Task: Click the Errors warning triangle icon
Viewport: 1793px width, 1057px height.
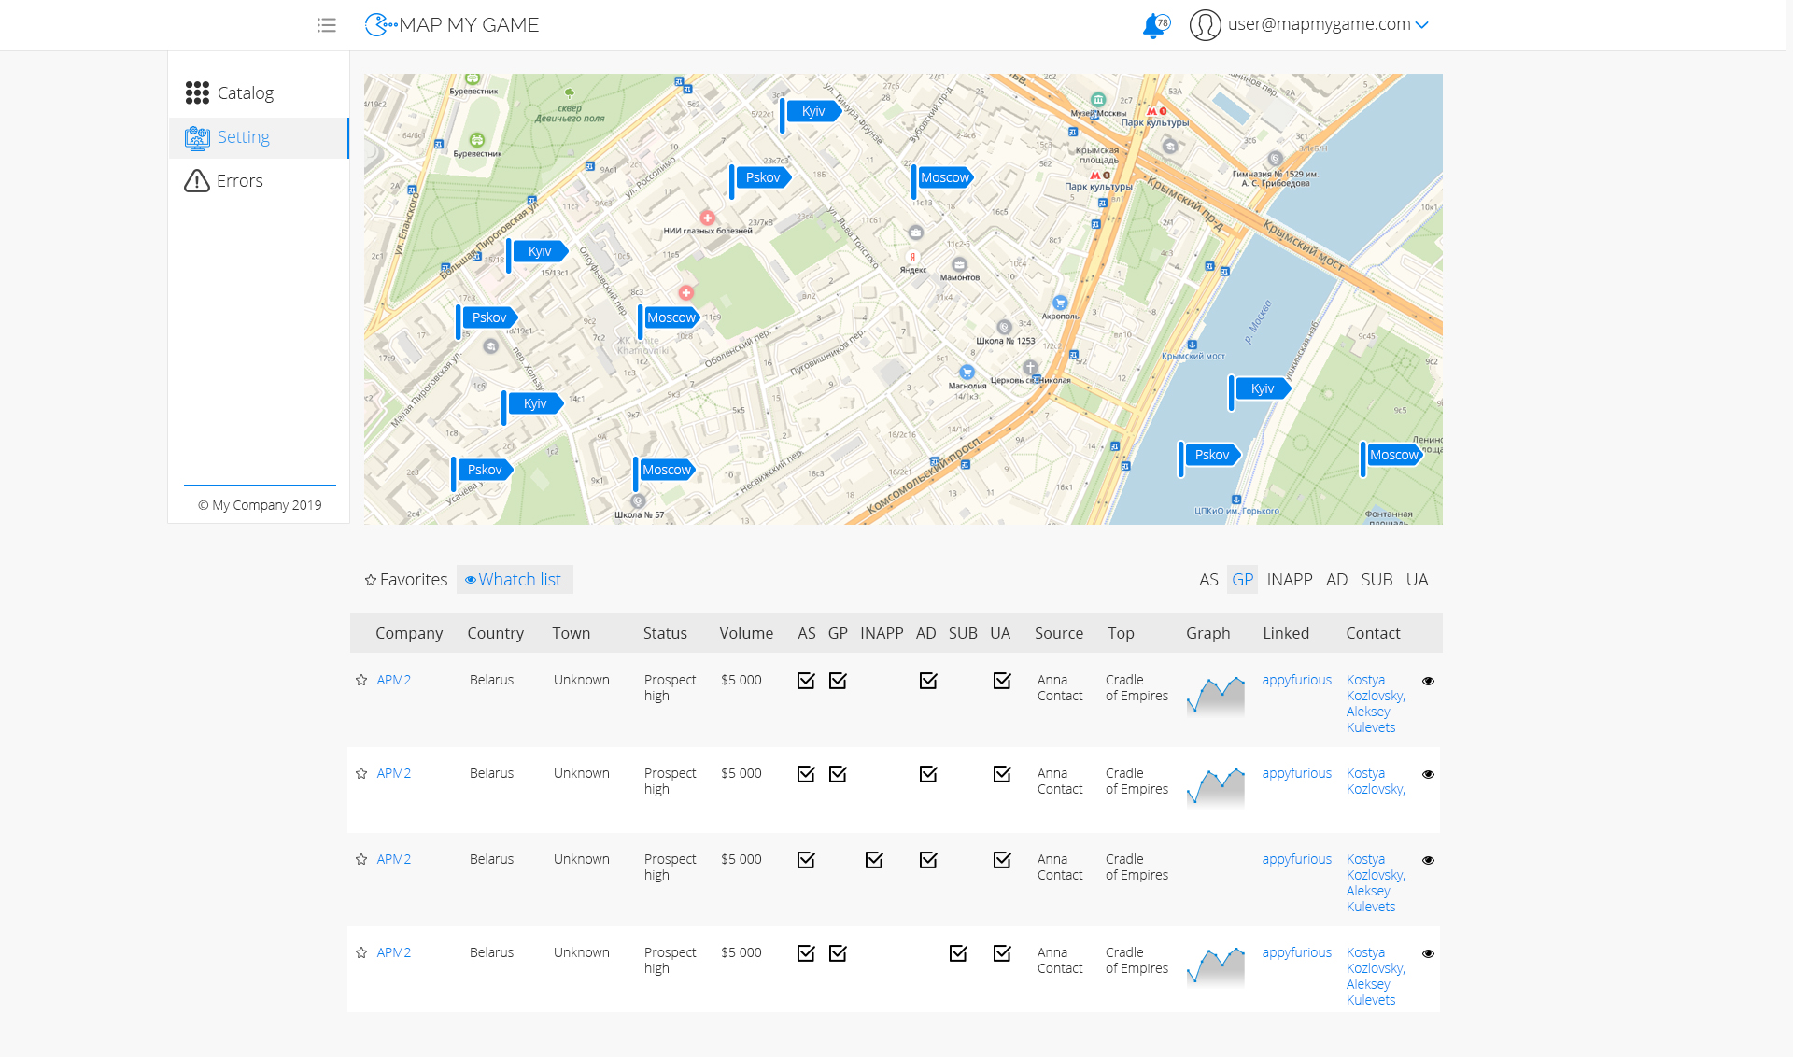Action: [197, 181]
